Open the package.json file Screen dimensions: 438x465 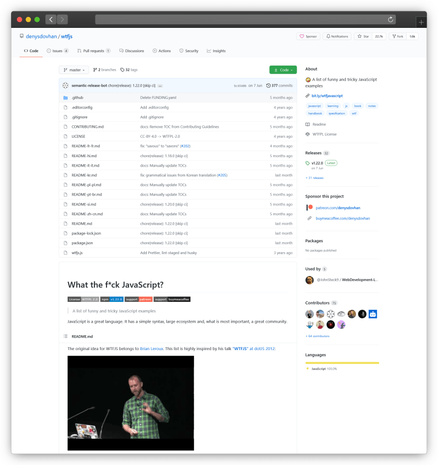(82, 243)
